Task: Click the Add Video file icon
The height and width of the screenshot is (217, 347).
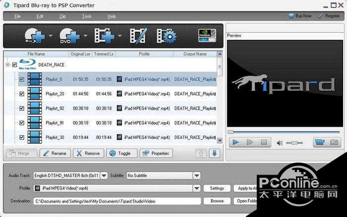Action: click(x=105, y=36)
